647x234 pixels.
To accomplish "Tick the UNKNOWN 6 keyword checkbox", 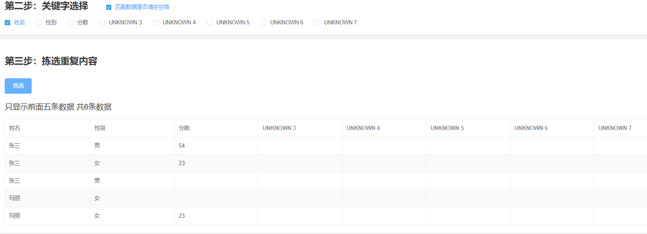I will pyautogui.click(x=263, y=23).
